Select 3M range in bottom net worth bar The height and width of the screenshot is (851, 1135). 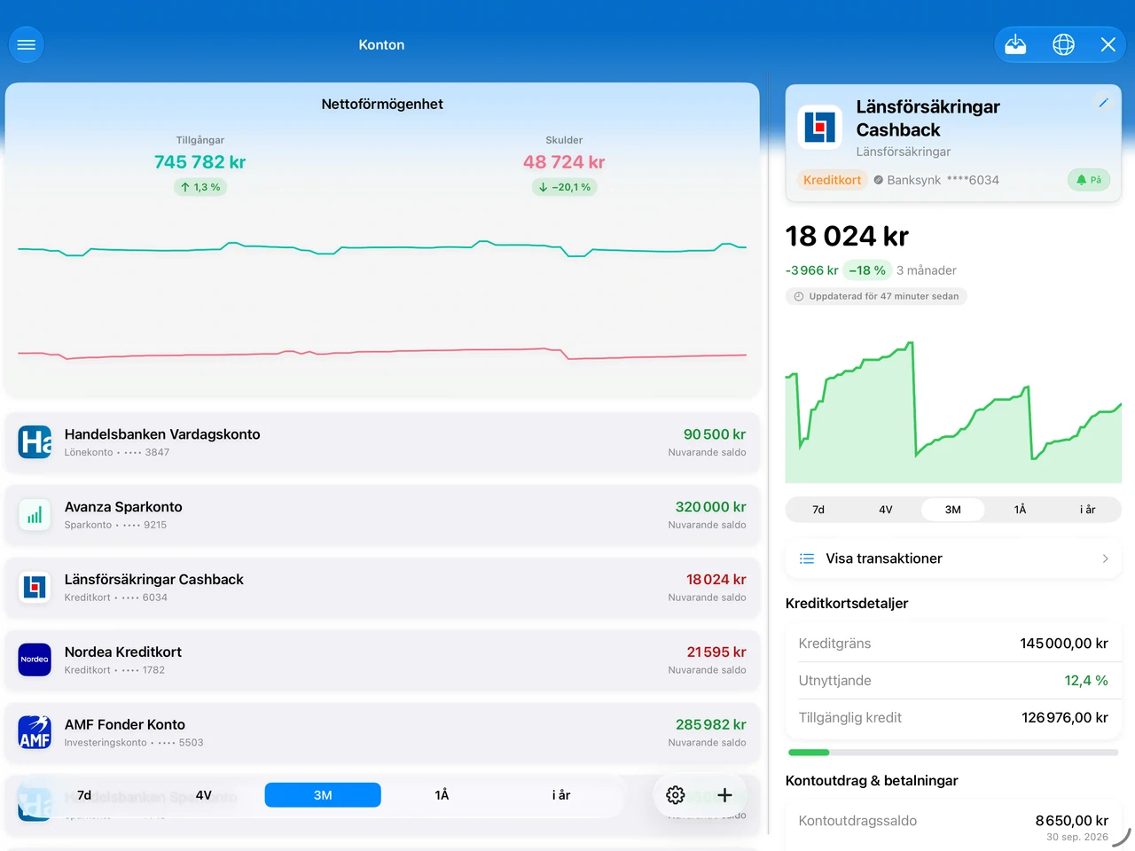pyautogui.click(x=323, y=795)
